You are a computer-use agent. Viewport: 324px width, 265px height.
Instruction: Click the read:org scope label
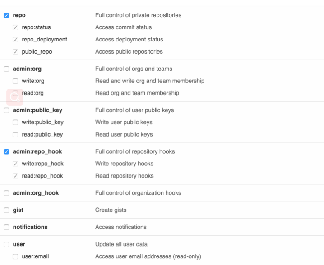(32, 93)
